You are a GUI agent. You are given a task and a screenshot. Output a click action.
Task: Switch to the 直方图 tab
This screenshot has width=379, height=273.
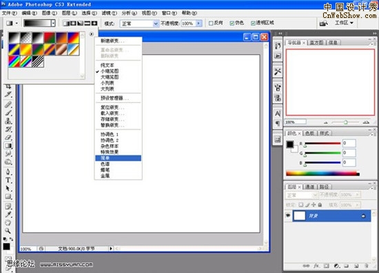[316, 43]
